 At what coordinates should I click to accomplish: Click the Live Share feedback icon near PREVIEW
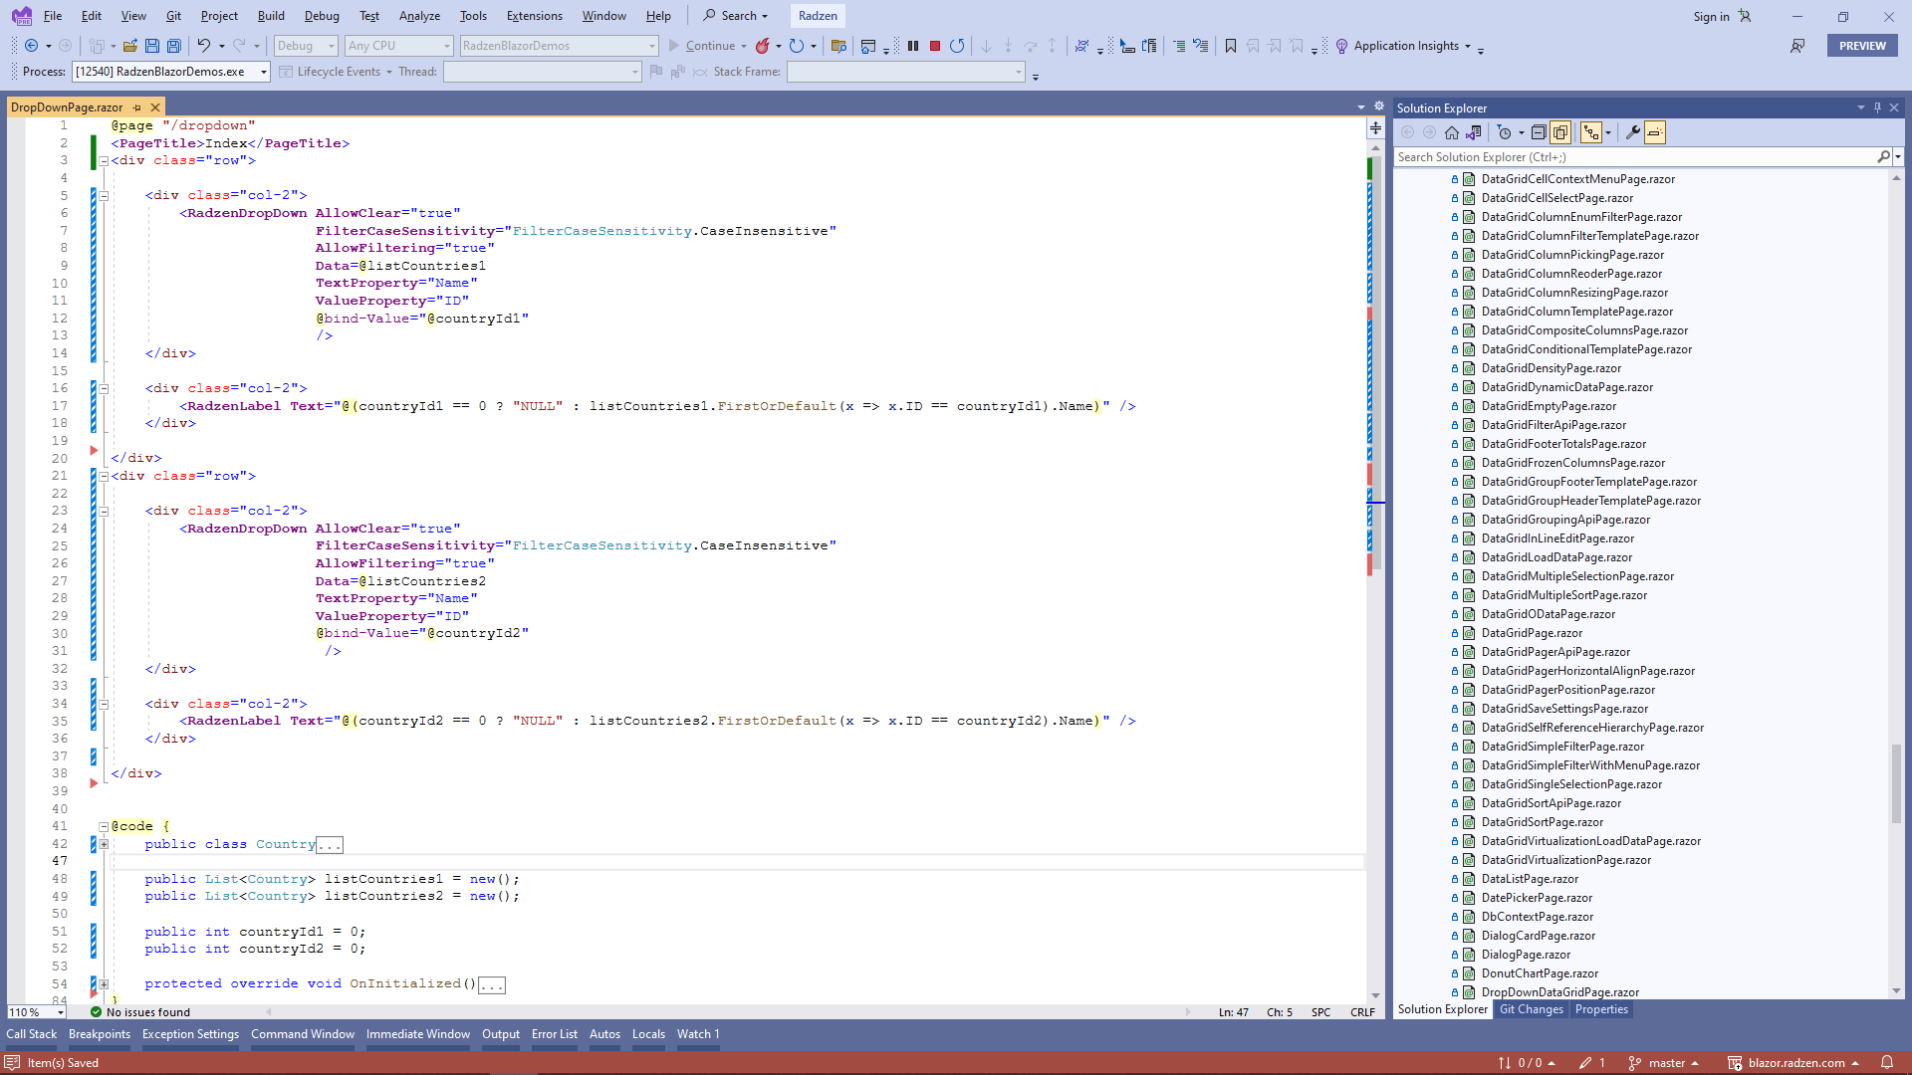1797,46
